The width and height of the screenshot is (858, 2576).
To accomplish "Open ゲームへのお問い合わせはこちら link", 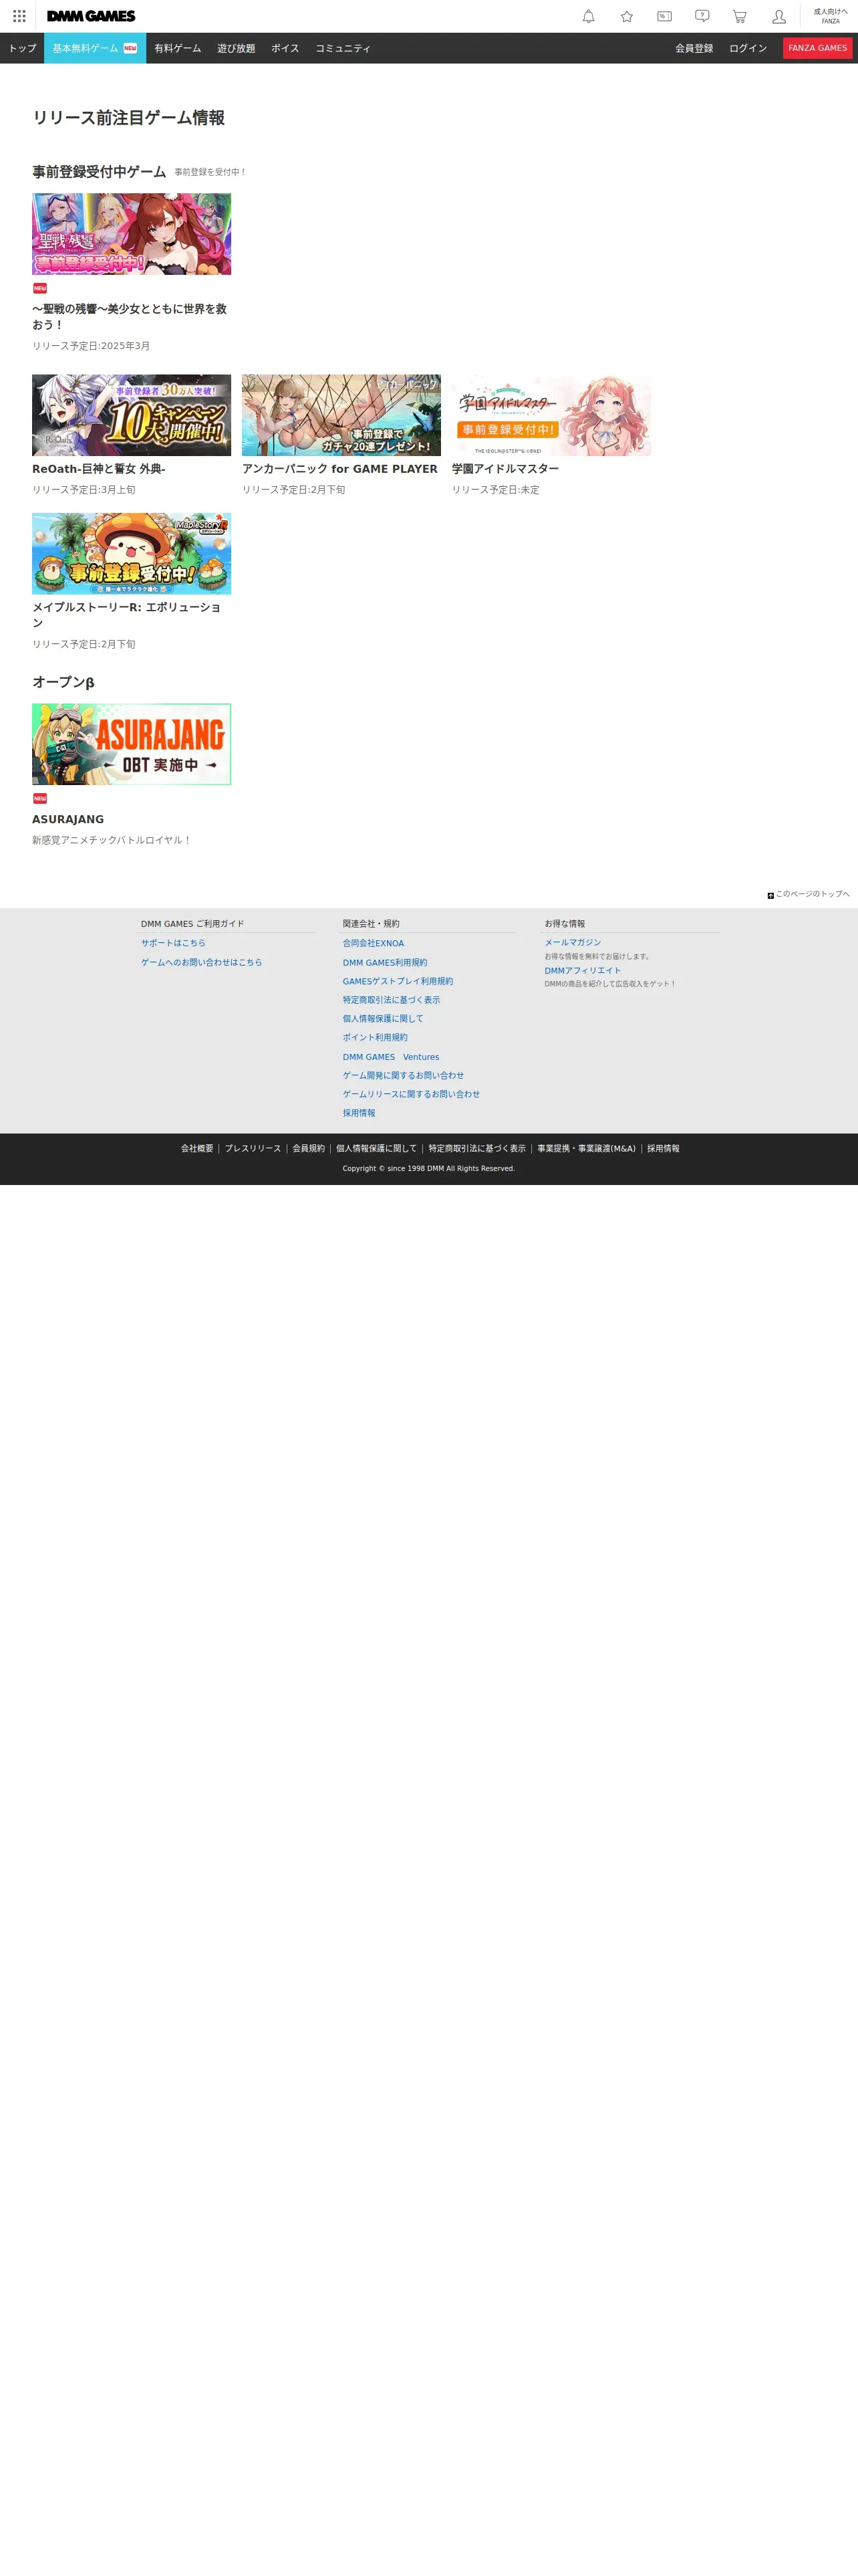I will [202, 962].
